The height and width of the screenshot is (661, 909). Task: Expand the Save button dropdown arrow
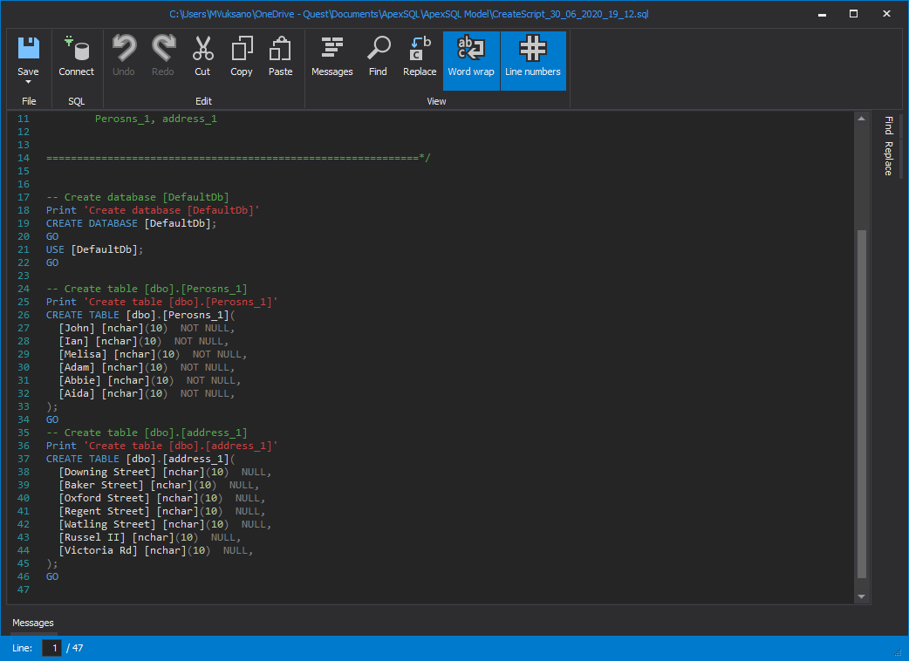click(x=29, y=79)
